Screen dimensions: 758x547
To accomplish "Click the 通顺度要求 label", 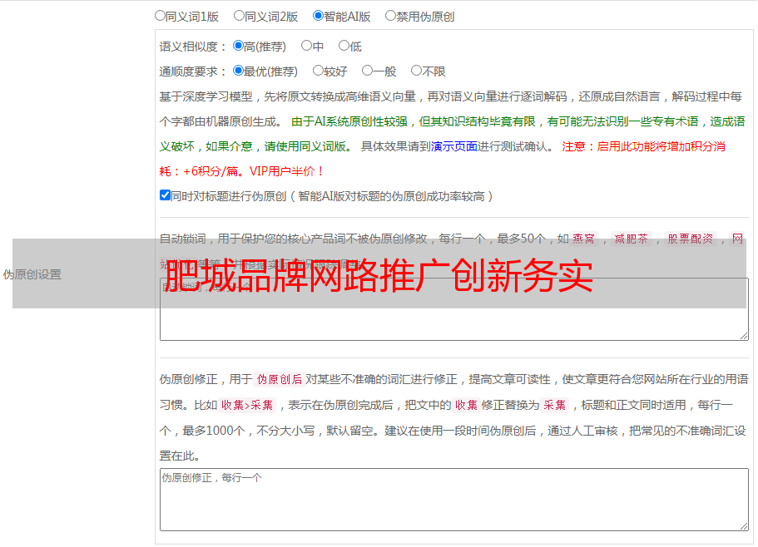I will [x=192, y=72].
